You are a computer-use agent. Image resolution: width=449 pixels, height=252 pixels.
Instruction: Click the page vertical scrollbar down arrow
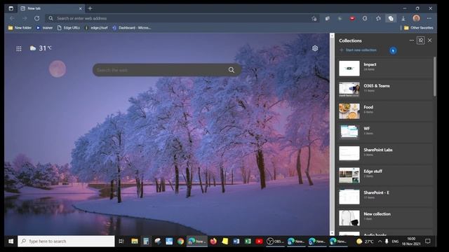(x=332, y=233)
